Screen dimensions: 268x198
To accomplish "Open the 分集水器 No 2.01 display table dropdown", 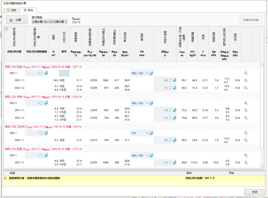I will pos(50,22).
